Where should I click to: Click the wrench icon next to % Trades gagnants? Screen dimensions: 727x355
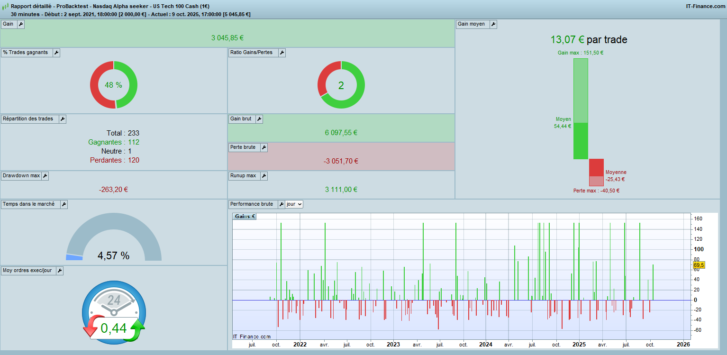click(56, 53)
